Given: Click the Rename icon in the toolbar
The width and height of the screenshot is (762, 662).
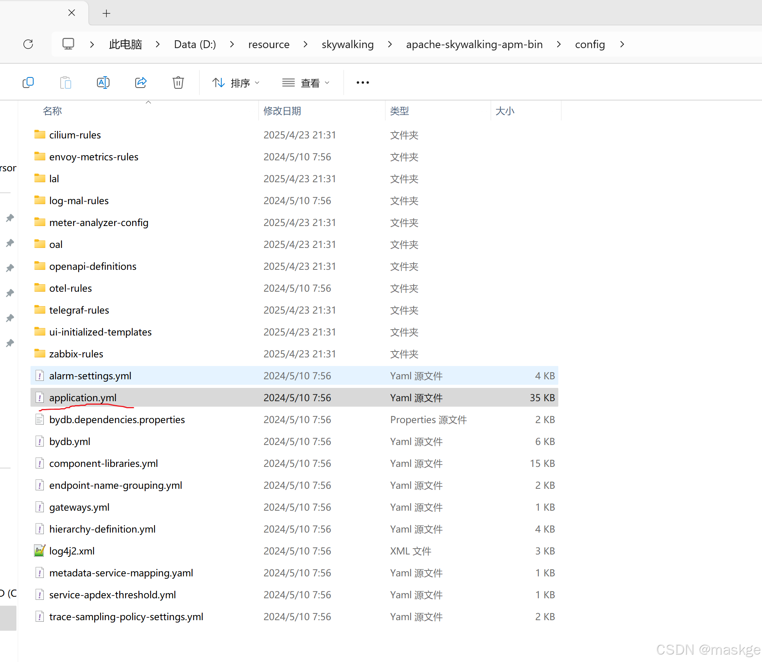Looking at the screenshot, I should tap(103, 83).
